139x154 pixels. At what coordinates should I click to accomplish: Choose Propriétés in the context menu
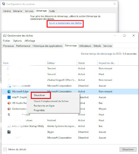click(39, 110)
